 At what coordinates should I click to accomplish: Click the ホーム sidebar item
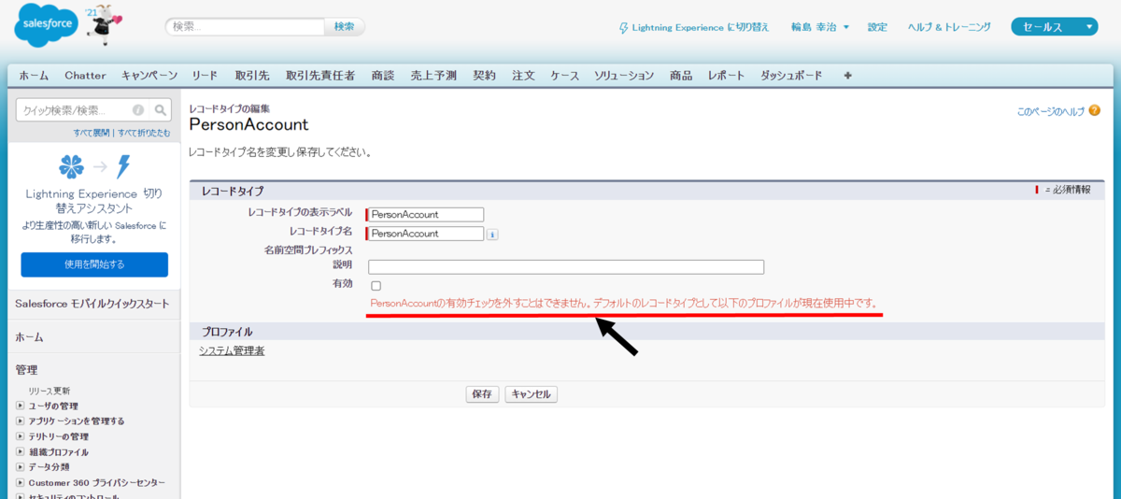click(29, 336)
